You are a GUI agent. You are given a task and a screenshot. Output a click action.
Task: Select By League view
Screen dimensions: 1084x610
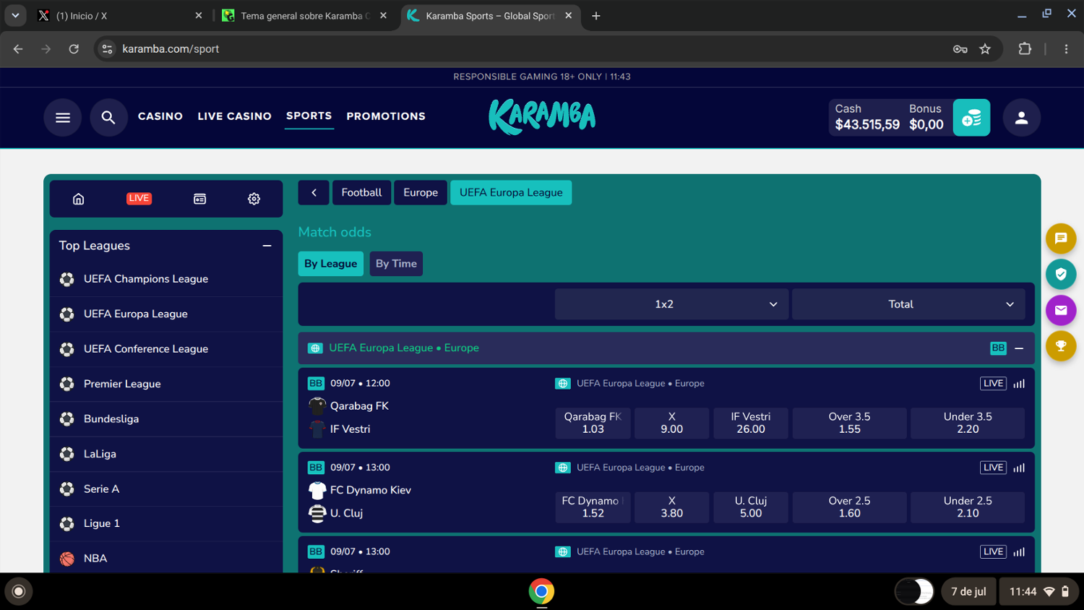point(330,264)
